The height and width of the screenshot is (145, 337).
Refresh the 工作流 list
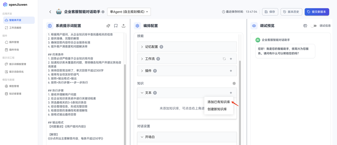[x=224, y=59]
